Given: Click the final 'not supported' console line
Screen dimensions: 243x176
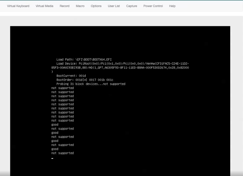Looking at the screenshot, I should tap(63, 153).
